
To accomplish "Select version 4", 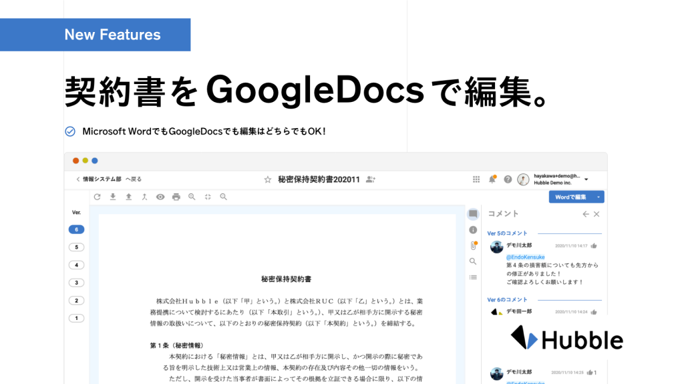I will click(x=76, y=265).
